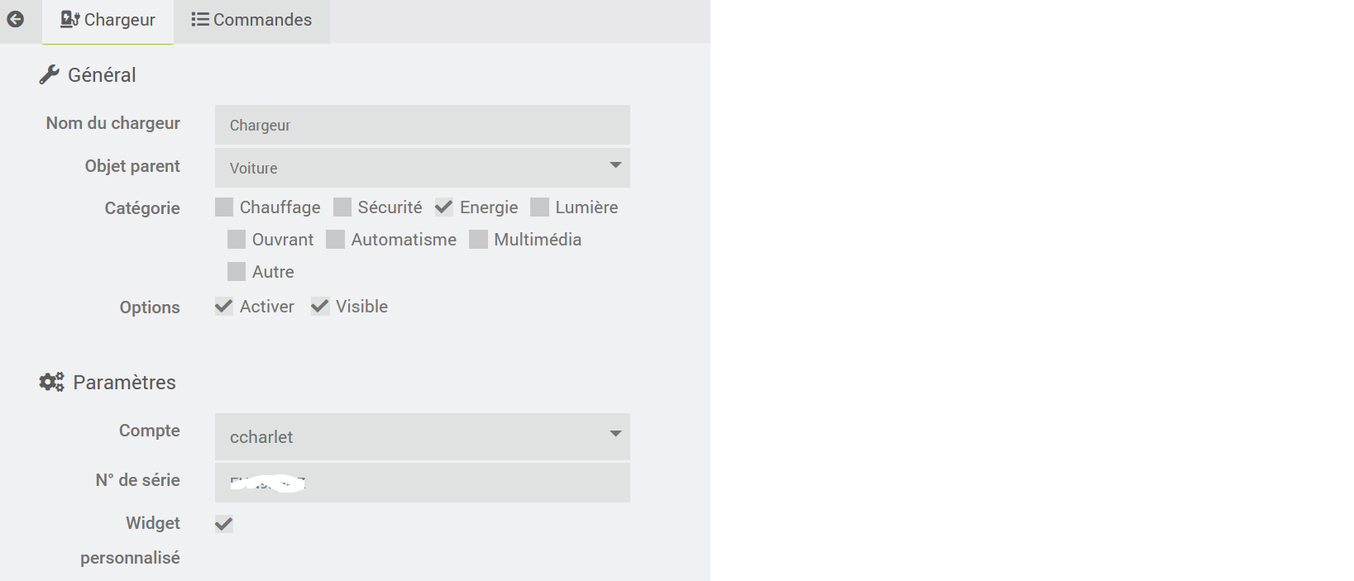Expand the Compte dropdown
Screen dimensions: 1354x581
pyautogui.click(x=422, y=436)
